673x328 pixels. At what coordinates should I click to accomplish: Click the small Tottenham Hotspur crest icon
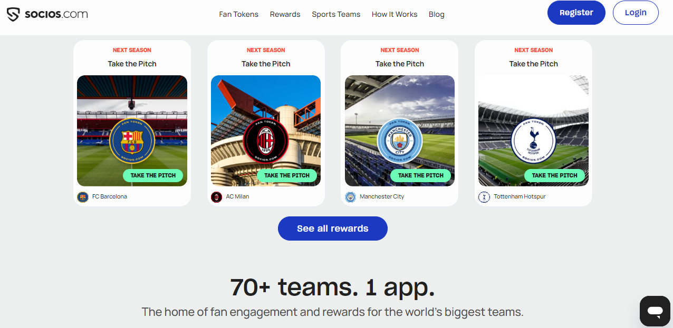[x=484, y=197]
